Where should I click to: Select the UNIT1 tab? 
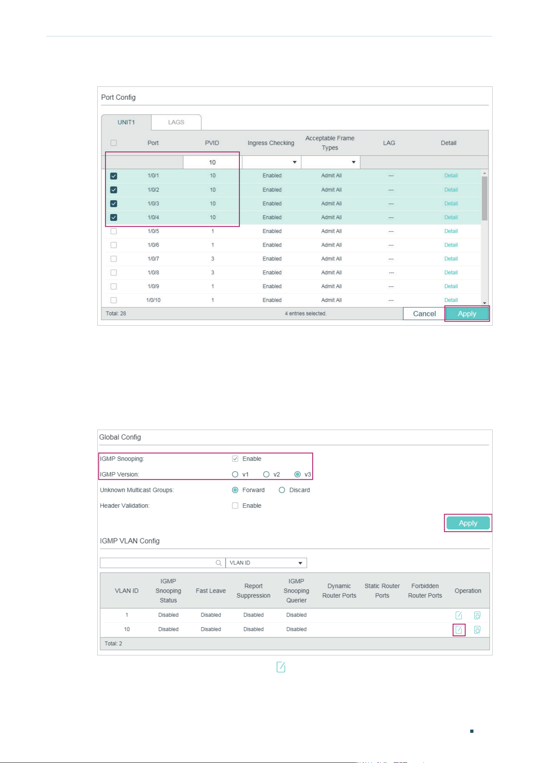point(126,122)
